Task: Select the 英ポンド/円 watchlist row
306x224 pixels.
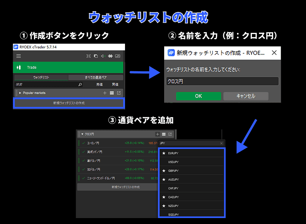Action: (118, 152)
